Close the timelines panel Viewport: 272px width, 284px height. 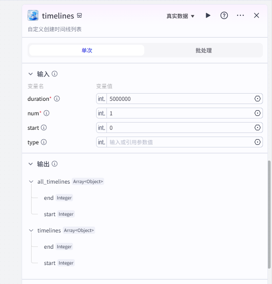click(x=257, y=15)
